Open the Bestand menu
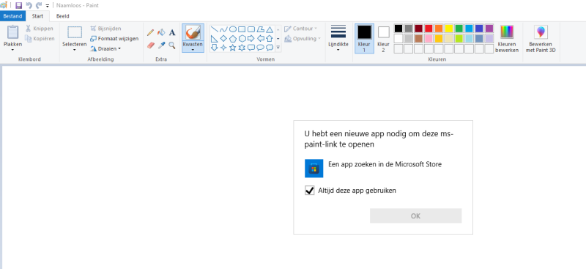Viewport: 586px width, 269px height. (12, 16)
